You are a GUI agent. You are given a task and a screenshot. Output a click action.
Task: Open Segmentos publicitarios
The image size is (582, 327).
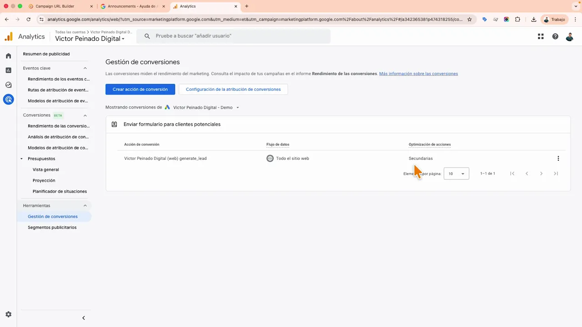[52, 228]
